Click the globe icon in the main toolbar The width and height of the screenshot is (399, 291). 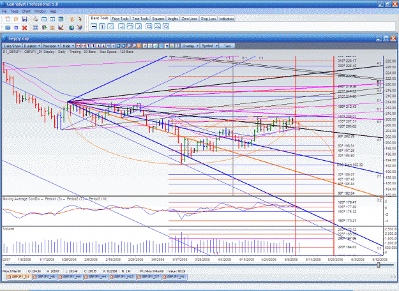click(72, 27)
